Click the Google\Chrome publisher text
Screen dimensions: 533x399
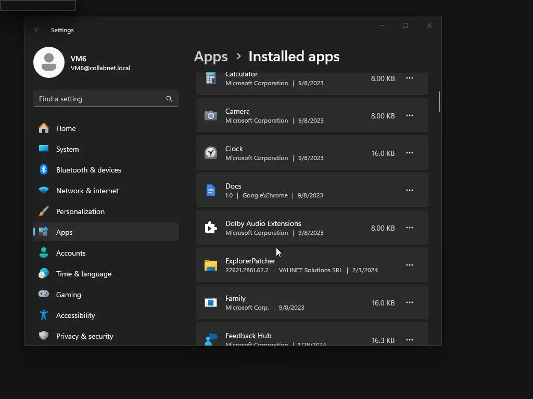(265, 195)
